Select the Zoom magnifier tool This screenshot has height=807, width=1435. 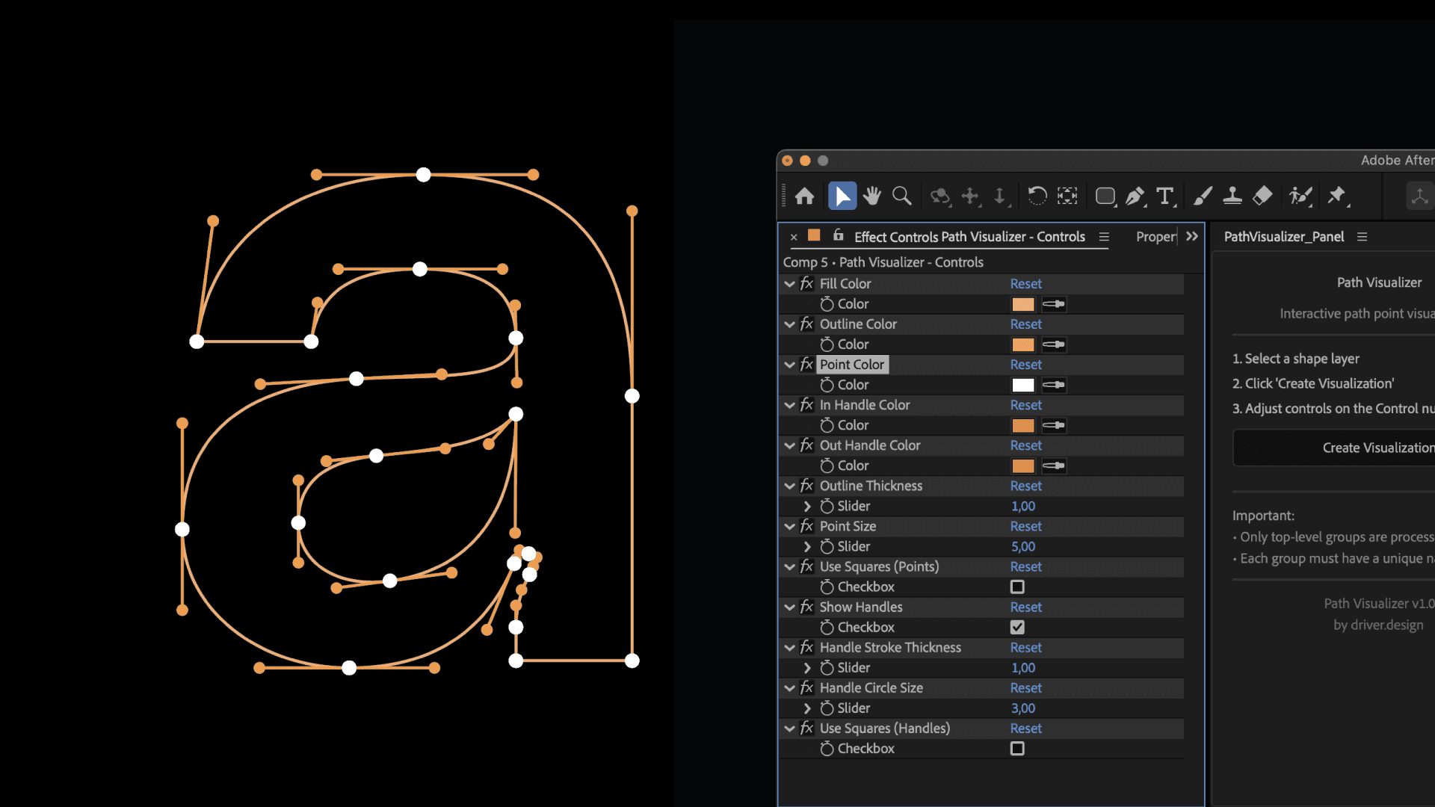click(902, 197)
